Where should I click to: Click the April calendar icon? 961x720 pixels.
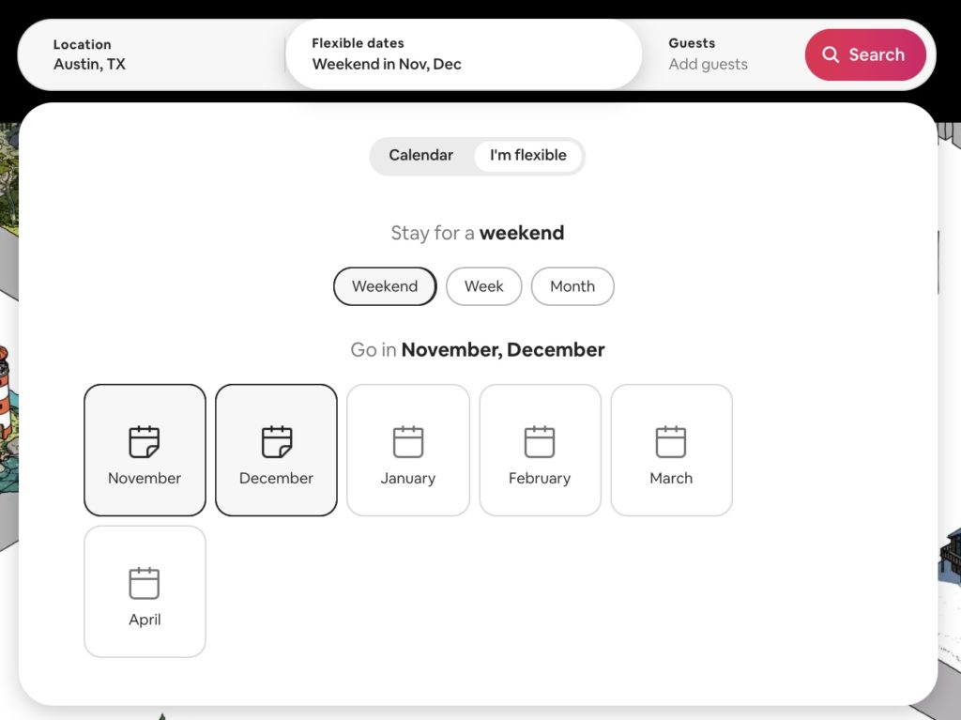[144, 580]
